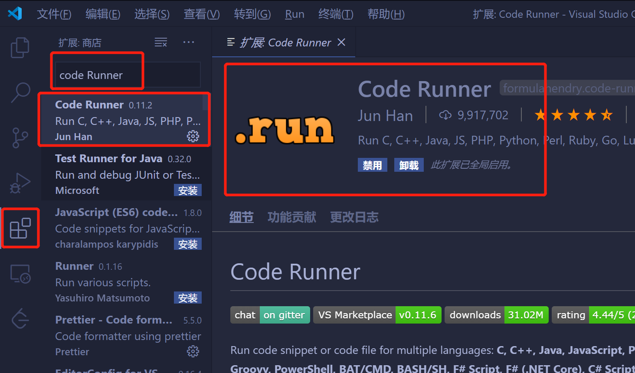
Task: Switch to the 更改日志 changelog tab
Action: tap(354, 217)
